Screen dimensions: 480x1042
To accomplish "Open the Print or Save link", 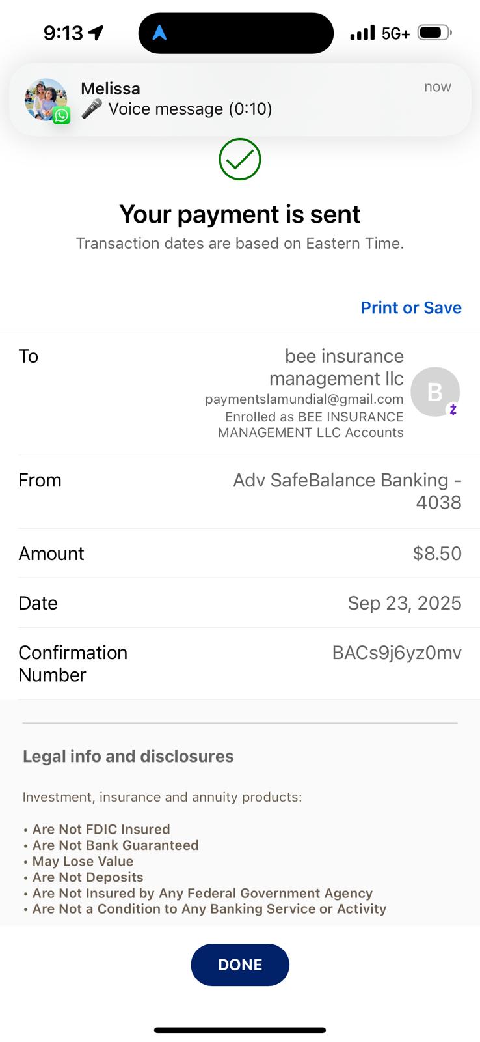I will tap(411, 307).
